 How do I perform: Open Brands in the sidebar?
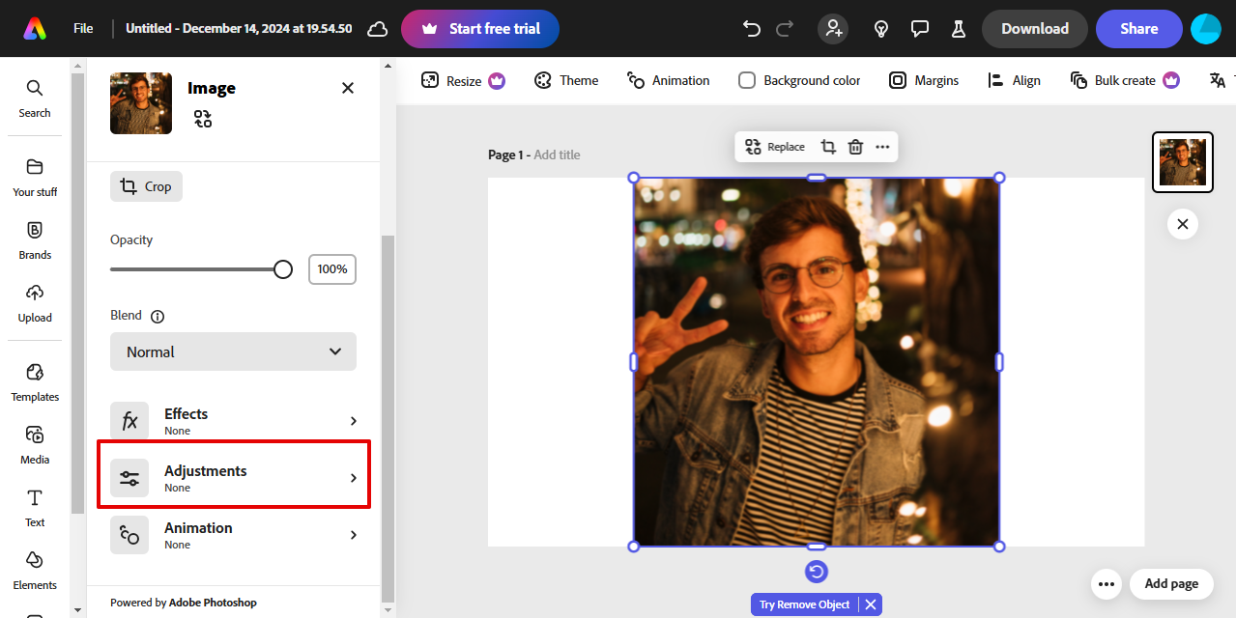tap(35, 240)
